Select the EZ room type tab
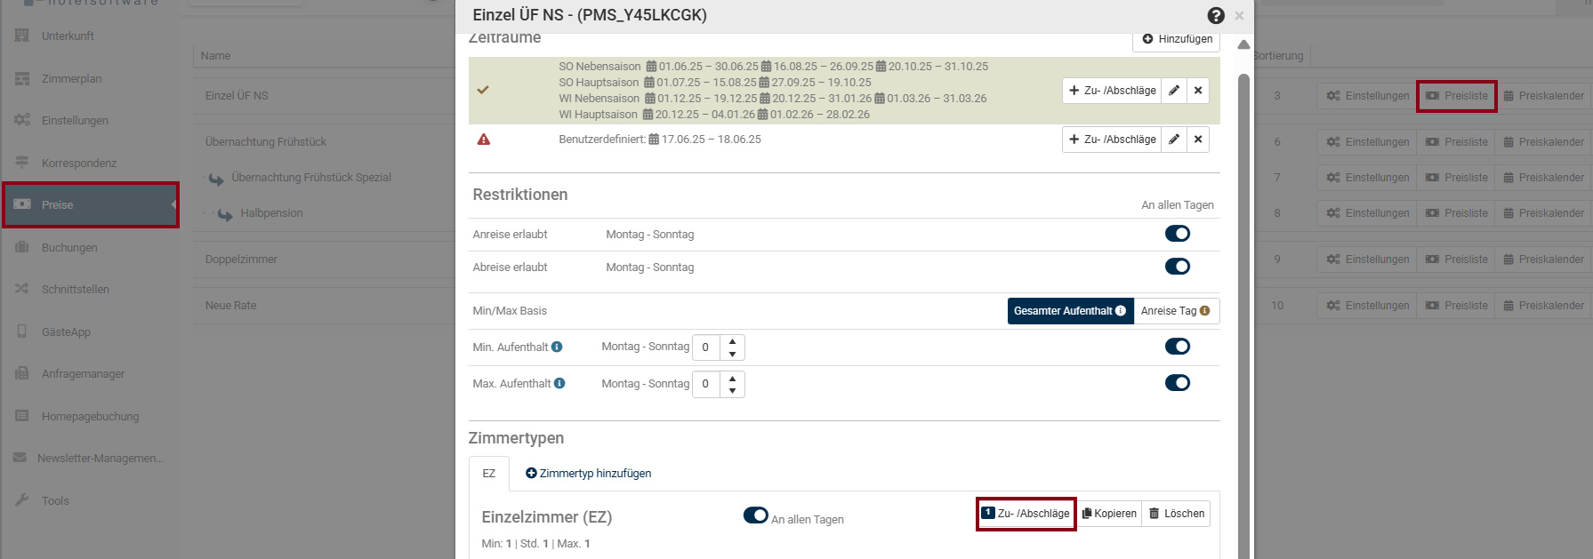 (488, 474)
